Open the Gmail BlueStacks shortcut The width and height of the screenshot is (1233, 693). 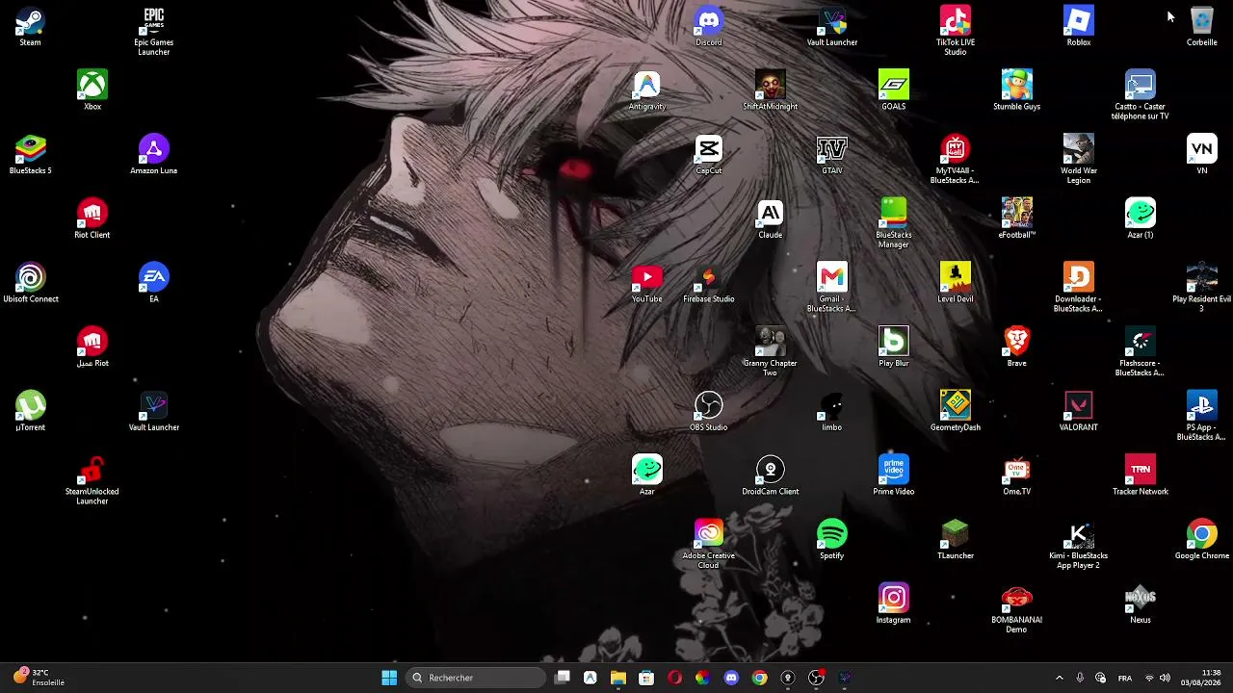tap(832, 288)
